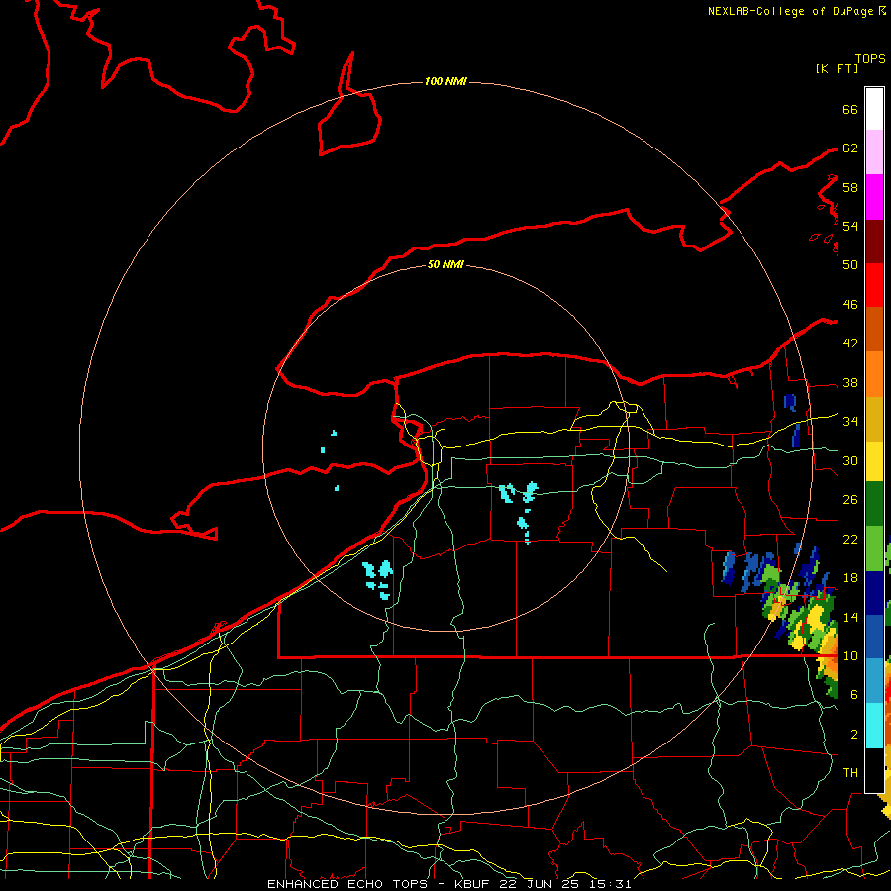
Task: Click the 6 value on the scale
Action: click(854, 695)
